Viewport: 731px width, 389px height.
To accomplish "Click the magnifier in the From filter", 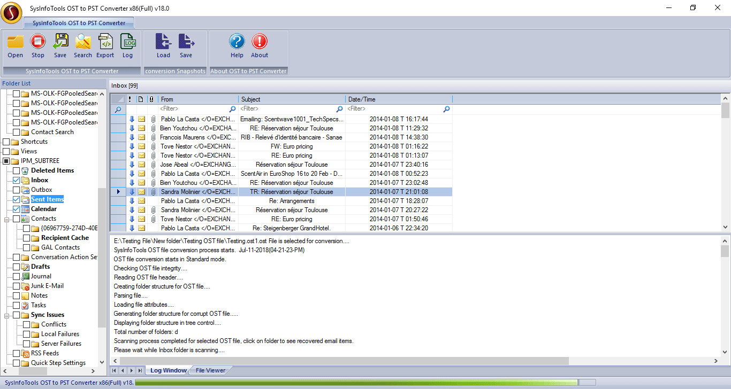I will (x=233, y=109).
